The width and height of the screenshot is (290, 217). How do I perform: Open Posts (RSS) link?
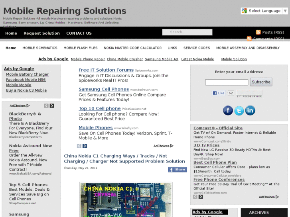click(x=273, y=32)
